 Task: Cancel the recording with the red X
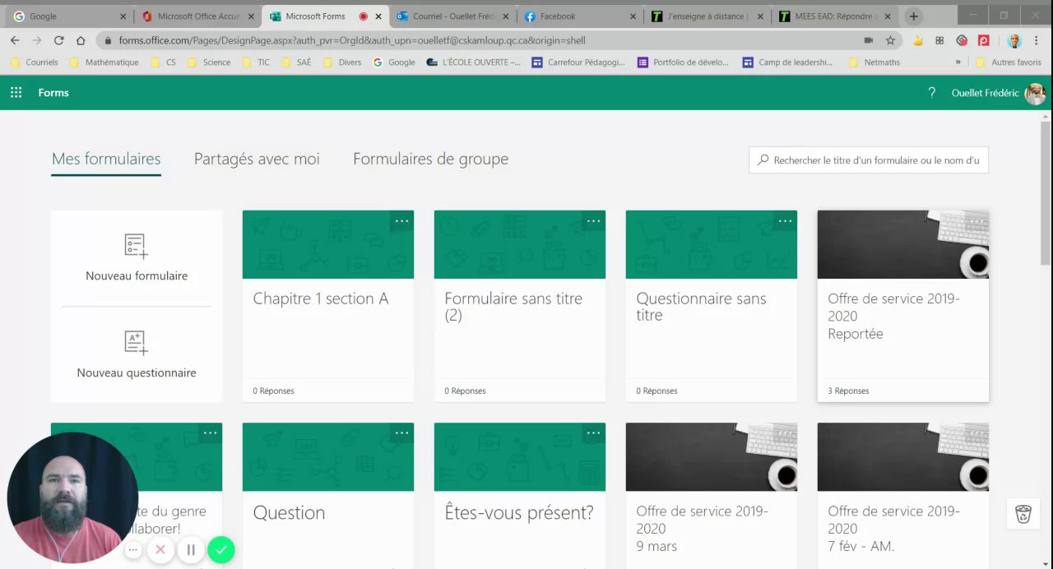(160, 550)
